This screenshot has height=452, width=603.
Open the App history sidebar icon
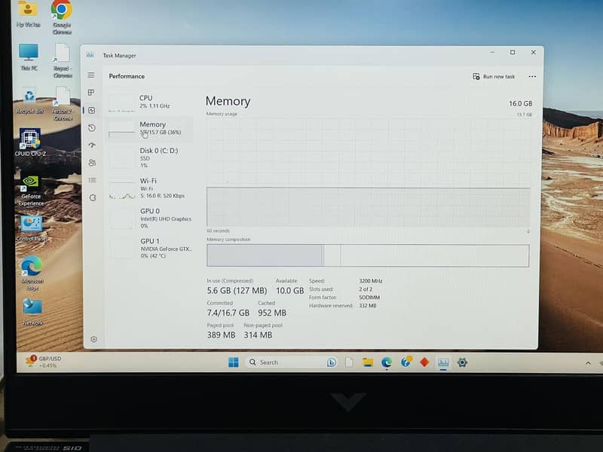tap(91, 127)
